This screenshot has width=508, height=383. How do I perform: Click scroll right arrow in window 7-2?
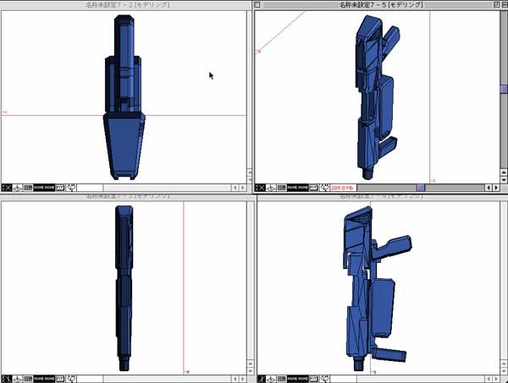tap(243, 188)
